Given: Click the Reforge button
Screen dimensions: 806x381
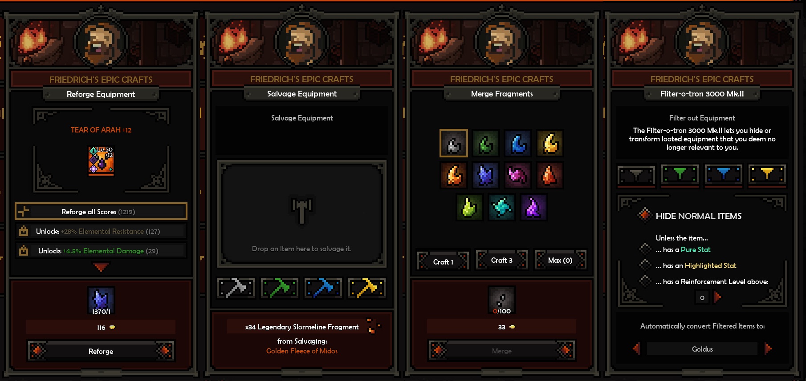Looking at the screenshot, I should click(x=101, y=351).
